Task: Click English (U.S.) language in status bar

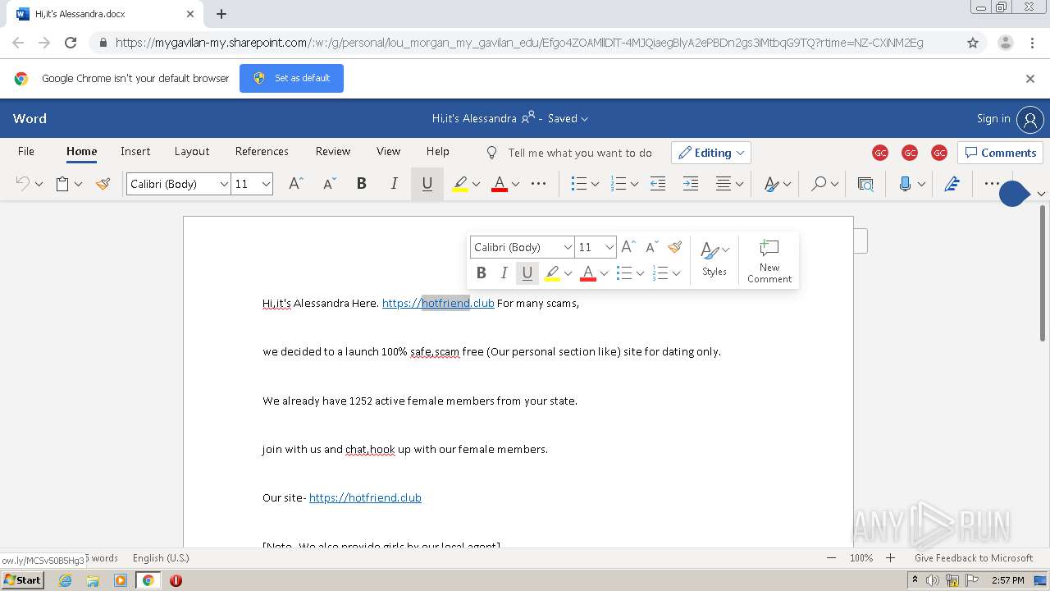Action: (161, 558)
